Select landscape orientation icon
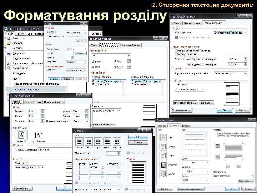The image size is (257, 193). coord(39,135)
